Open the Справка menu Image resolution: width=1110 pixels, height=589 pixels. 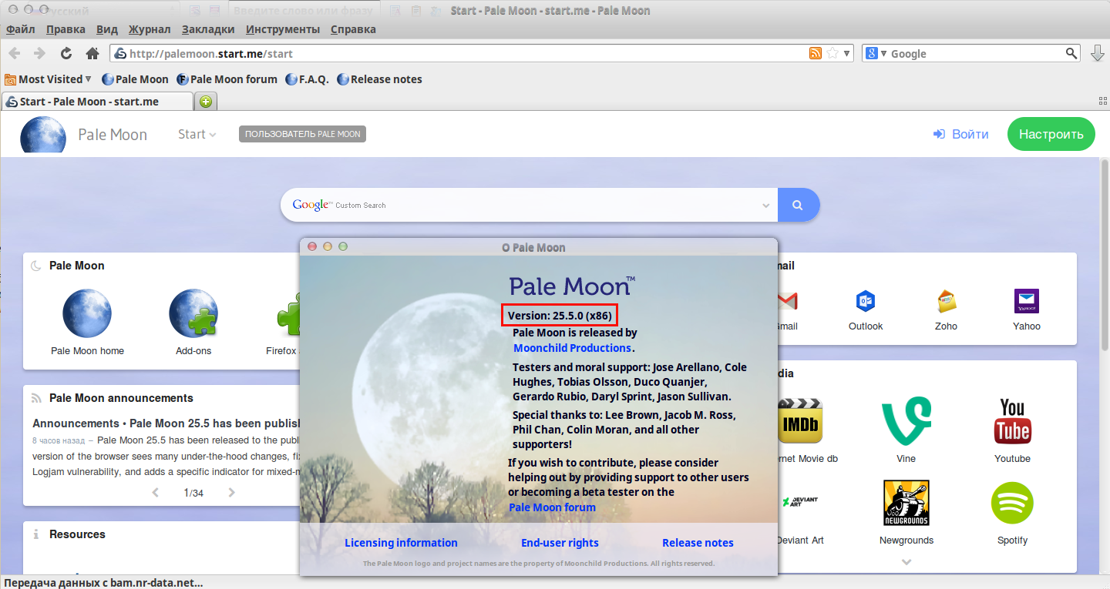(x=353, y=29)
